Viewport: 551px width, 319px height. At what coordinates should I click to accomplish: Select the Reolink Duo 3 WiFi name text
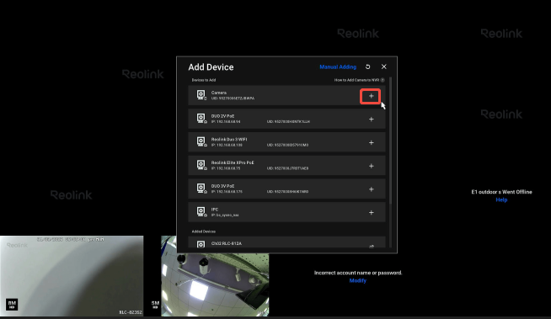(x=229, y=140)
